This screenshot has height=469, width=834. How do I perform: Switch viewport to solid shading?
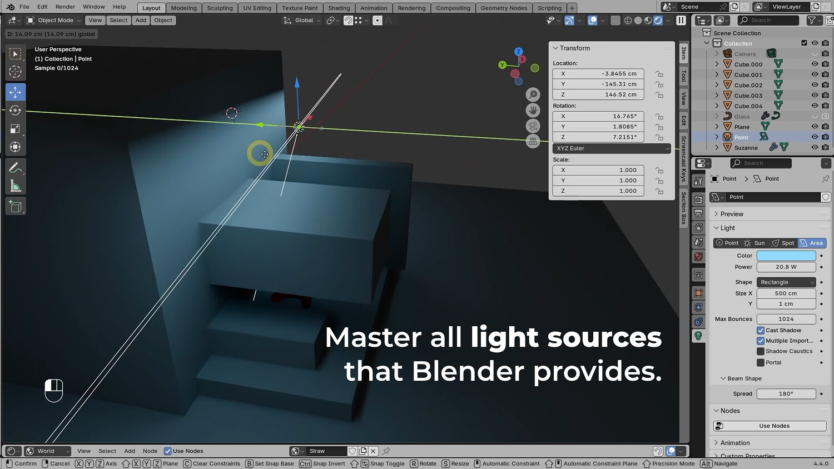[x=638, y=21]
